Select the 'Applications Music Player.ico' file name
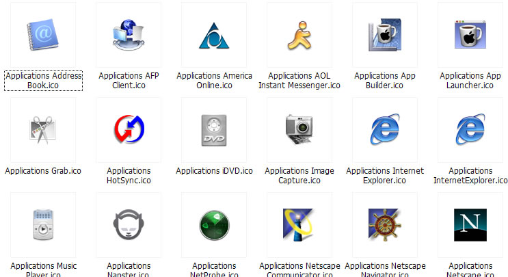 point(43,269)
